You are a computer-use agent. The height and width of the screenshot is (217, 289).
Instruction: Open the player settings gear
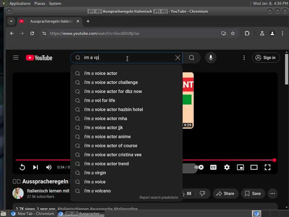pyautogui.click(x=227, y=167)
